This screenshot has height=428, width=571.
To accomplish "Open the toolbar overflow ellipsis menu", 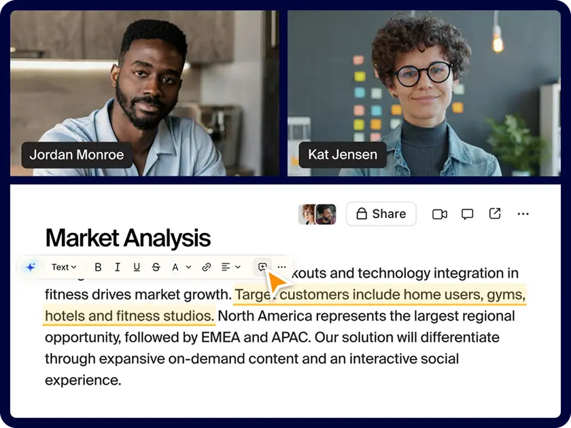I will pos(281,267).
